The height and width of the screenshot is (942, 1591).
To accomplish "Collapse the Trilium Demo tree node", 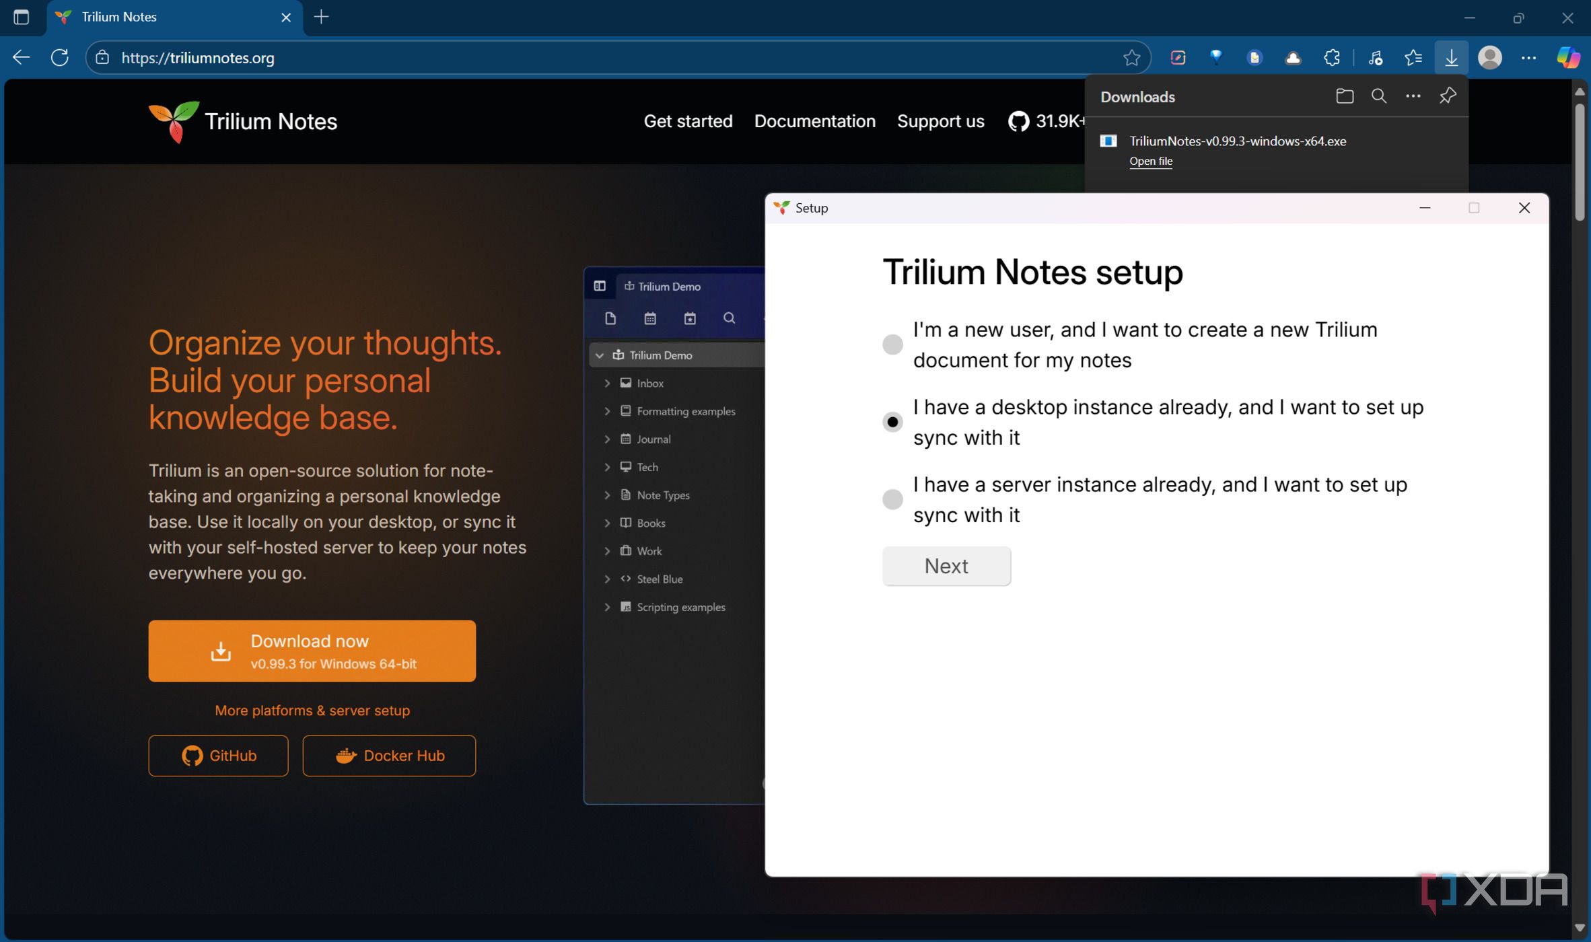I will tap(600, 355).
